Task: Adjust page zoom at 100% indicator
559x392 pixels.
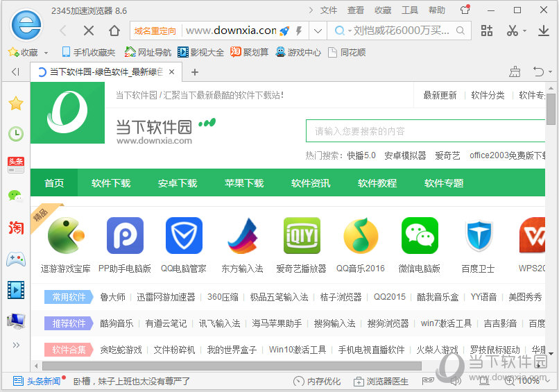Action: point(528,381)
